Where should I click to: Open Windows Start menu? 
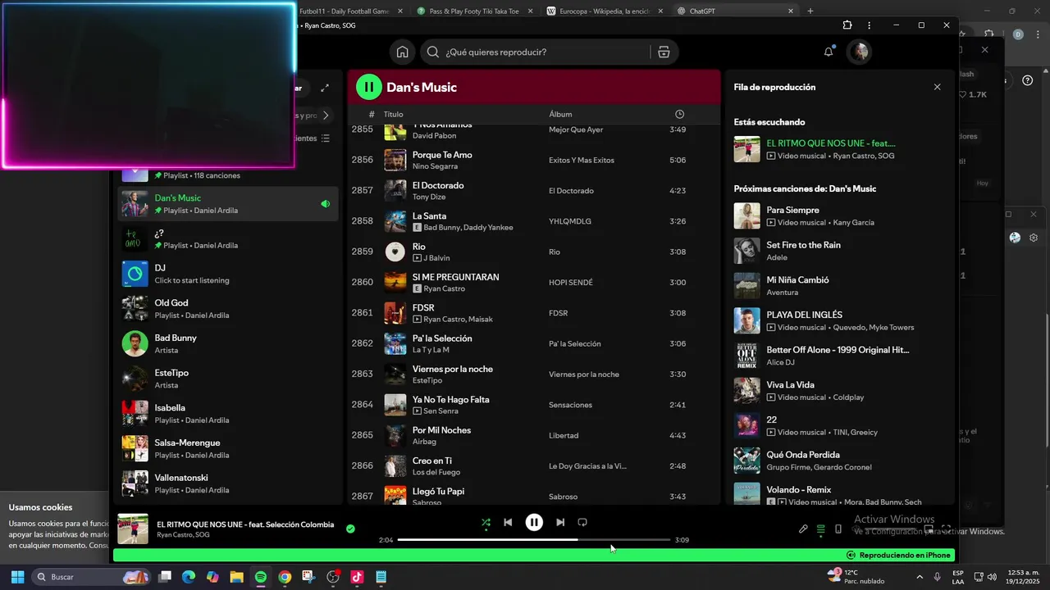click(x=17, y=577)
